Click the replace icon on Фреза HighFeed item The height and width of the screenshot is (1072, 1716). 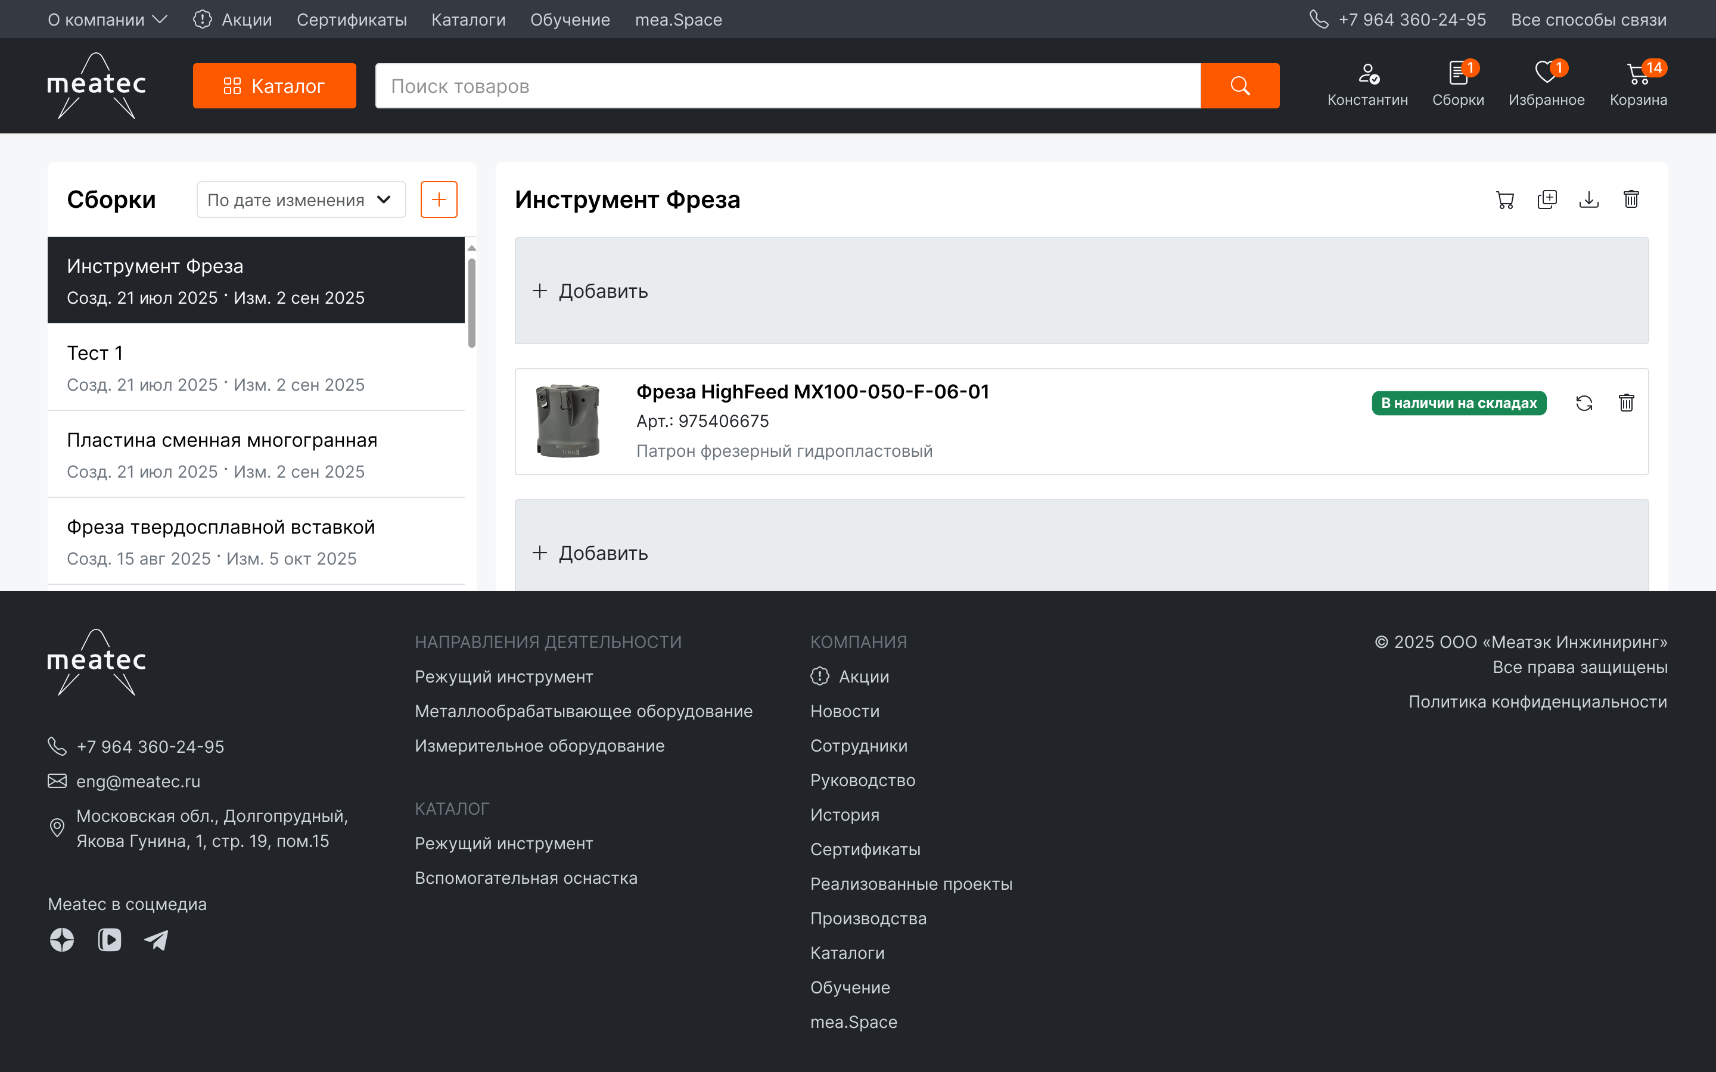tap(1584, 403)
